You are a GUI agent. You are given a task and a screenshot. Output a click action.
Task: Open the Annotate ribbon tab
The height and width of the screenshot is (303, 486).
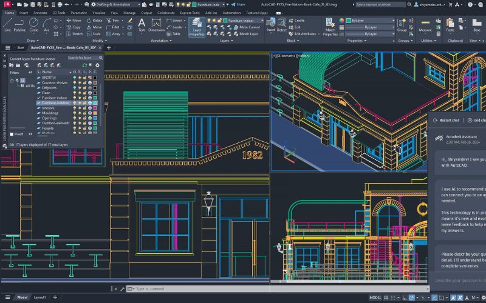[40, 12]
